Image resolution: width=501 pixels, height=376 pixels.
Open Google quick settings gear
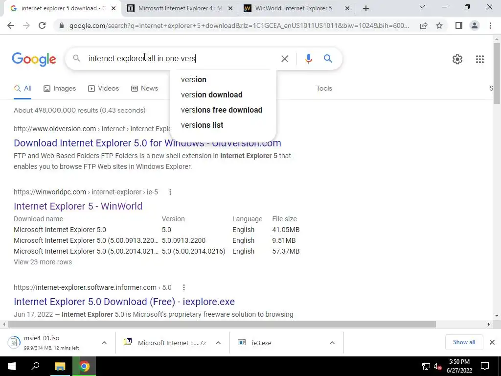click(x=457, y=59)
